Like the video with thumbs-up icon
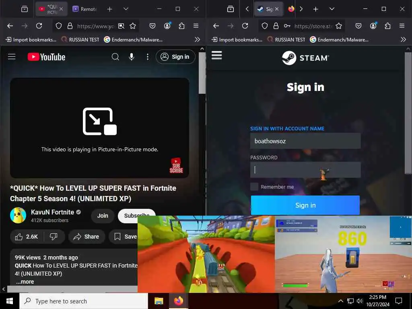 27,237
